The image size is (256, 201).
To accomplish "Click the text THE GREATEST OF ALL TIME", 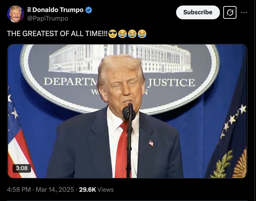I will tap(57, 34).
